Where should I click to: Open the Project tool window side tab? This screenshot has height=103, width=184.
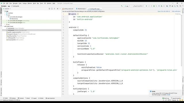[x=1, y=11]
